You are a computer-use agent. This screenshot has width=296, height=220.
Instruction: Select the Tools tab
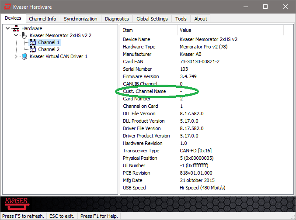(181, 19)
